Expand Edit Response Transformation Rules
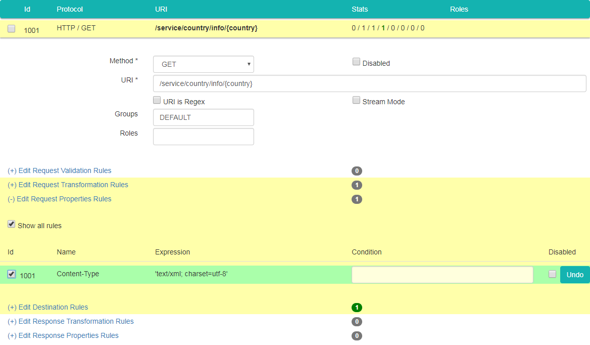The height and width of the screenshot is (345, 590). (x=71, y=321)
